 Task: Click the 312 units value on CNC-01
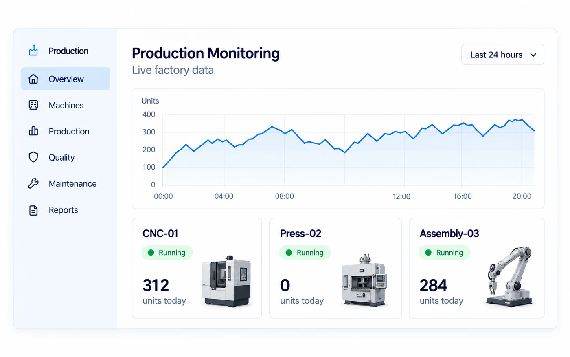click(x=156, y=285)
